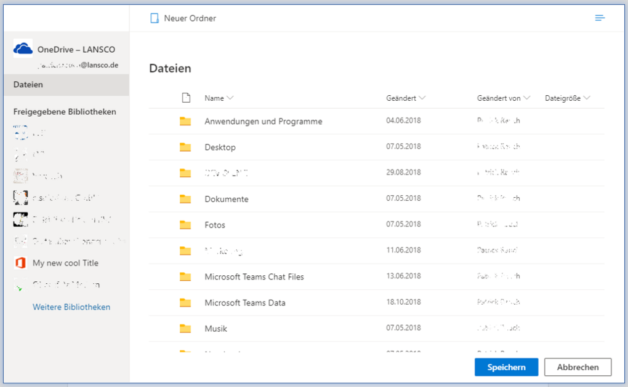Open the Microsoft Teams Data name
Screen dimensions: 628x387
pyautogui.click(x=244, y=303)
